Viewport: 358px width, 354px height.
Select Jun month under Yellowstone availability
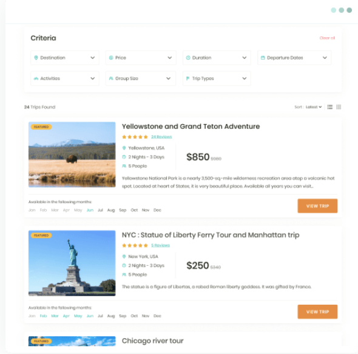[x=90, y=210]
